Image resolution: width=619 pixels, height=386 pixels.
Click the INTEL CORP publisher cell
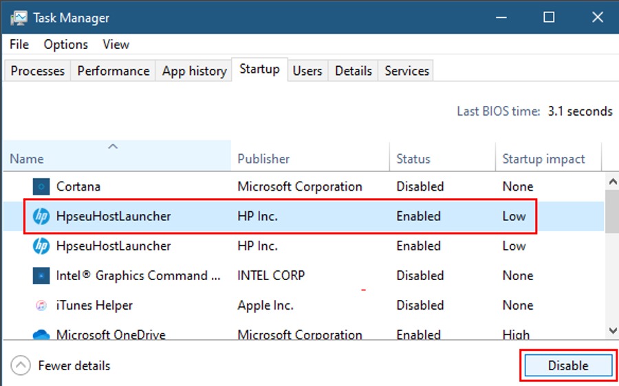[x=271, y=275]
